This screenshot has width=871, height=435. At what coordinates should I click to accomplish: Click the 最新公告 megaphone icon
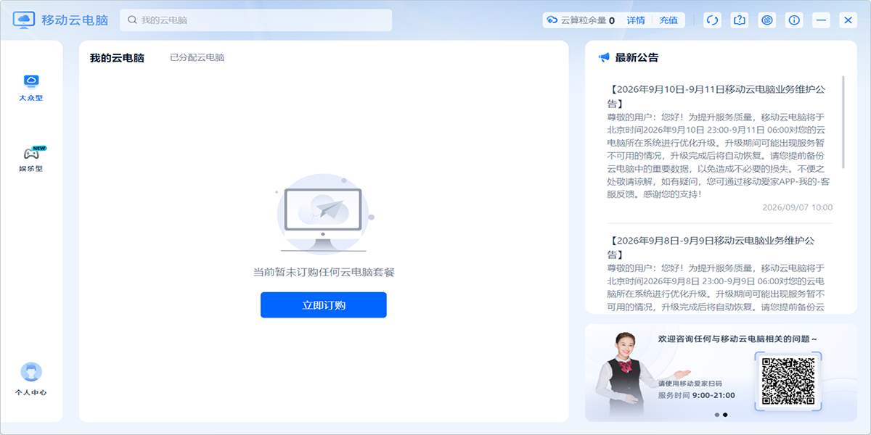(603, 57)
